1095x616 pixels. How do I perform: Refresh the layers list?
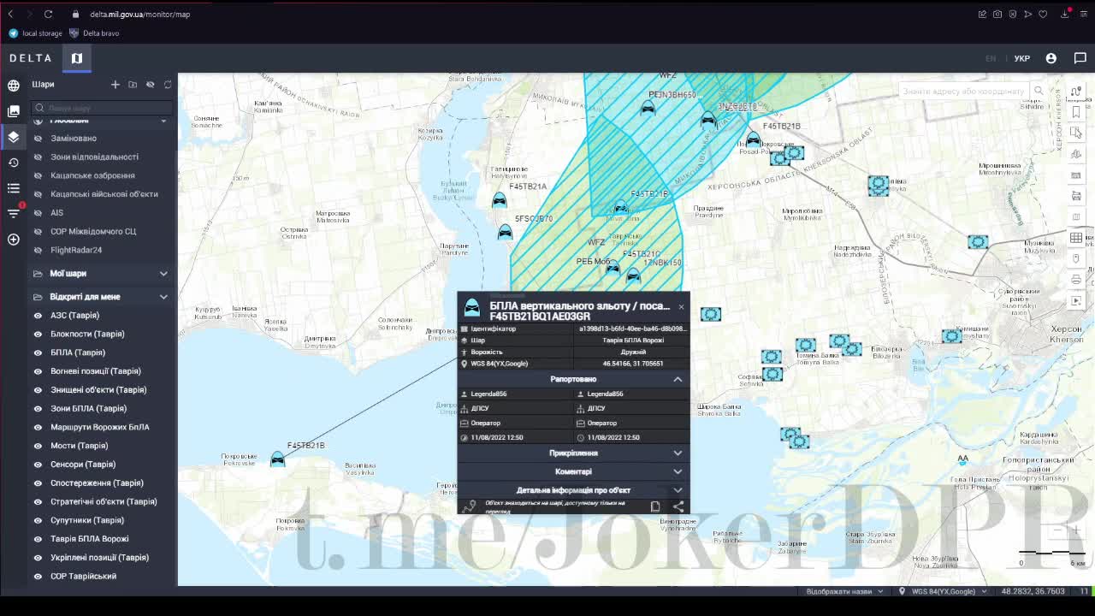(x=168, y=84)
